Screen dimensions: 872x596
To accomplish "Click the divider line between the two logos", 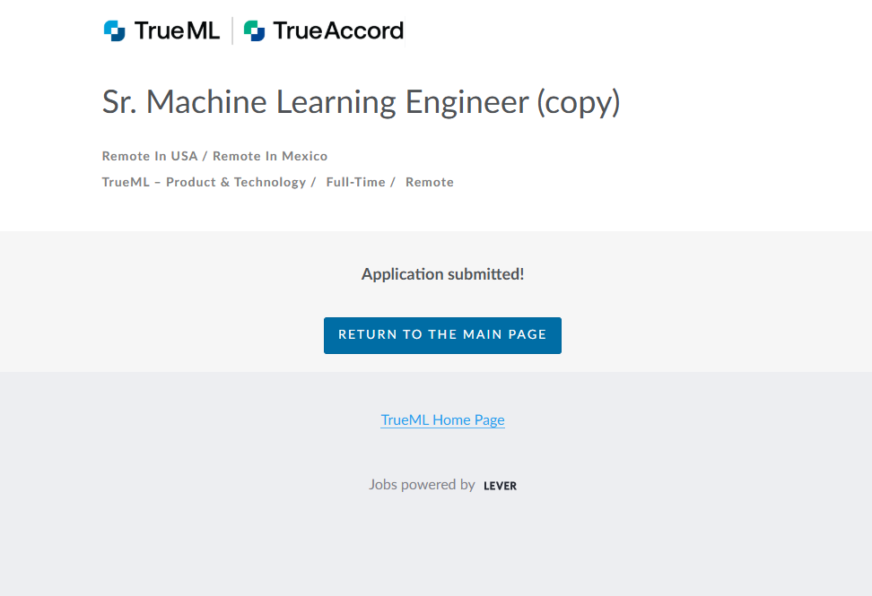I will (232, 31).
